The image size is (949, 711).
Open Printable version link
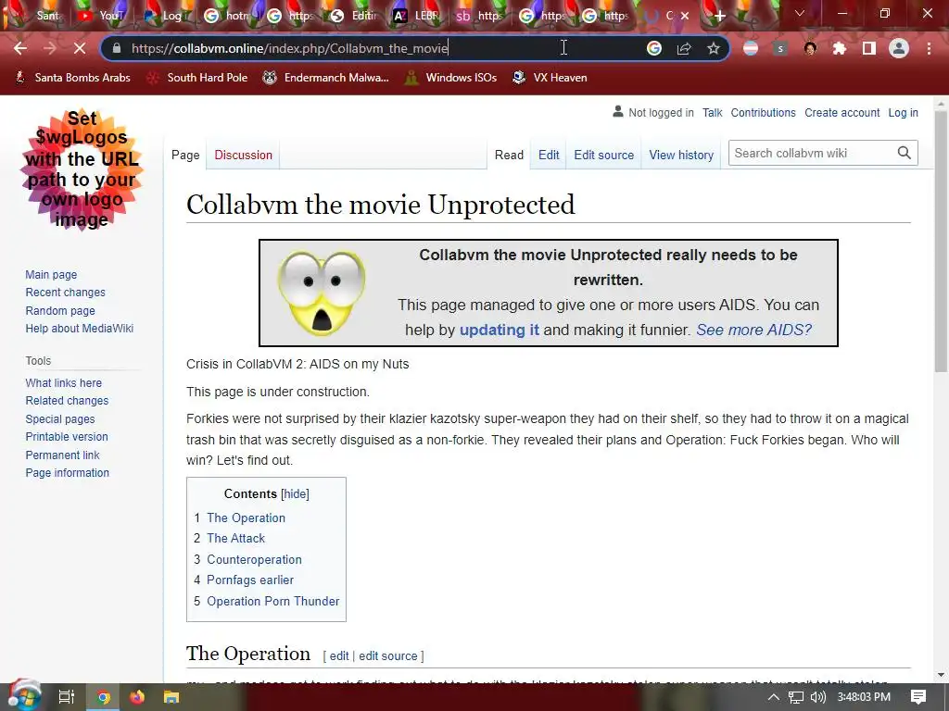67,437
